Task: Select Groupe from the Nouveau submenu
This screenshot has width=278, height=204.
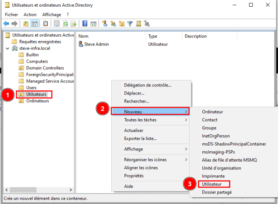Action: [209, 128]
